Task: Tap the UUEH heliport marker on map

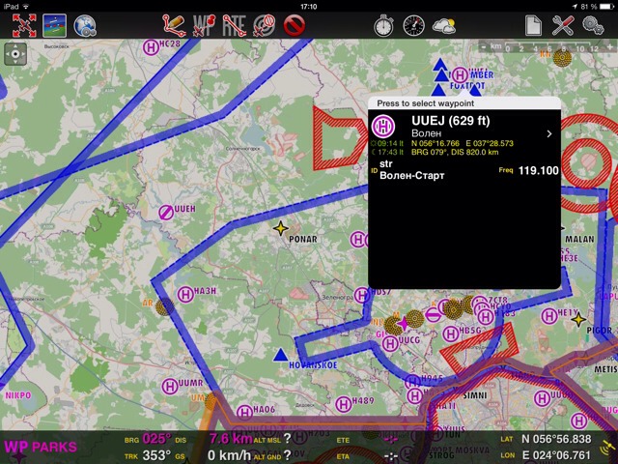Action: tap(166, 210)
